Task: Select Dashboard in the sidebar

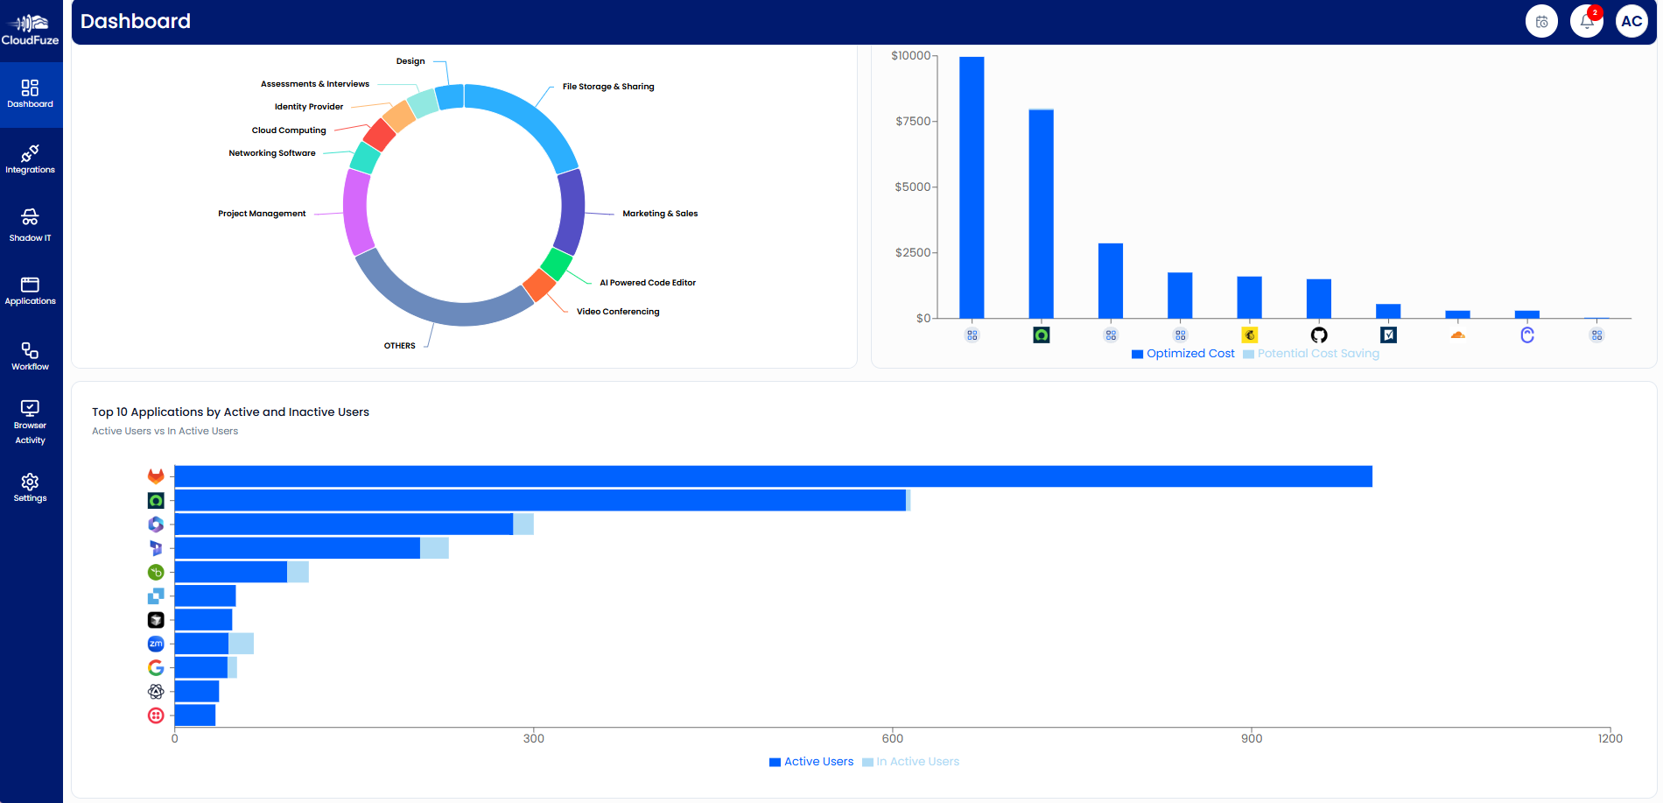Action: tap(31, 93)
